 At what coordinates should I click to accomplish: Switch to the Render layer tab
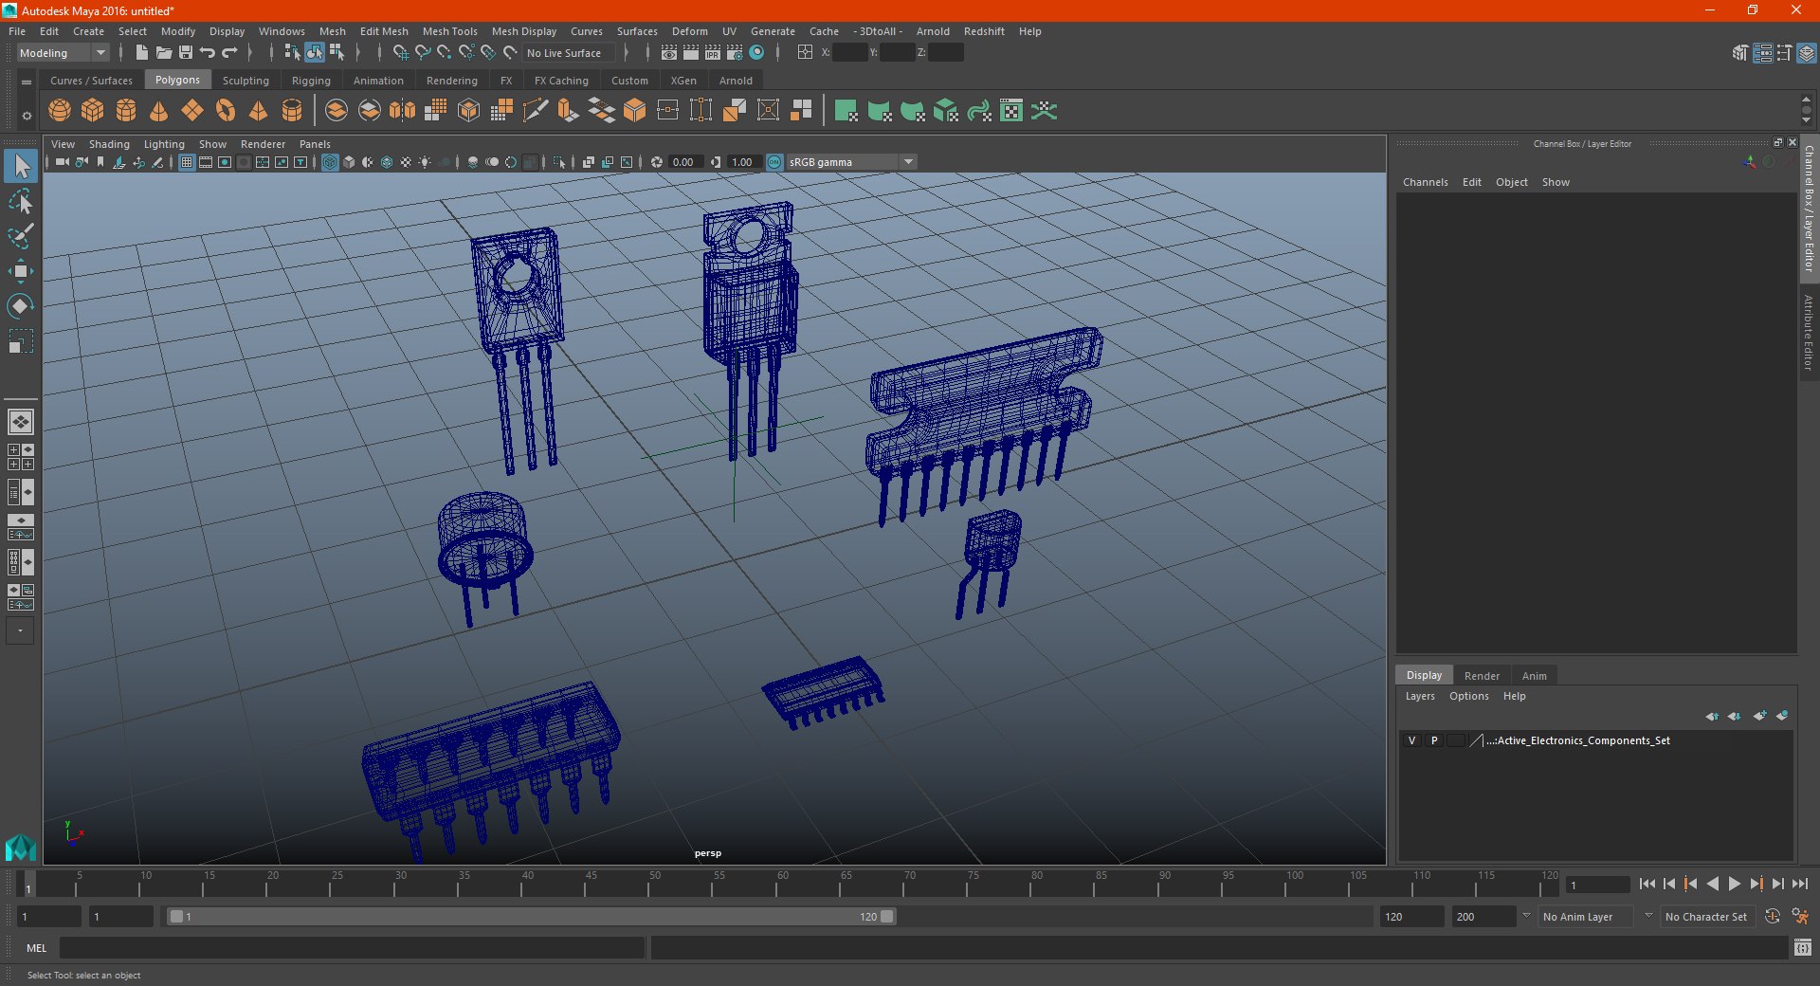[1482, 676]
